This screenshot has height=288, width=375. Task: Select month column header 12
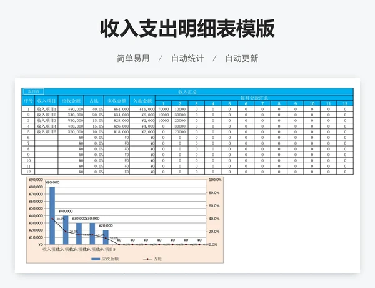point(345,103)
